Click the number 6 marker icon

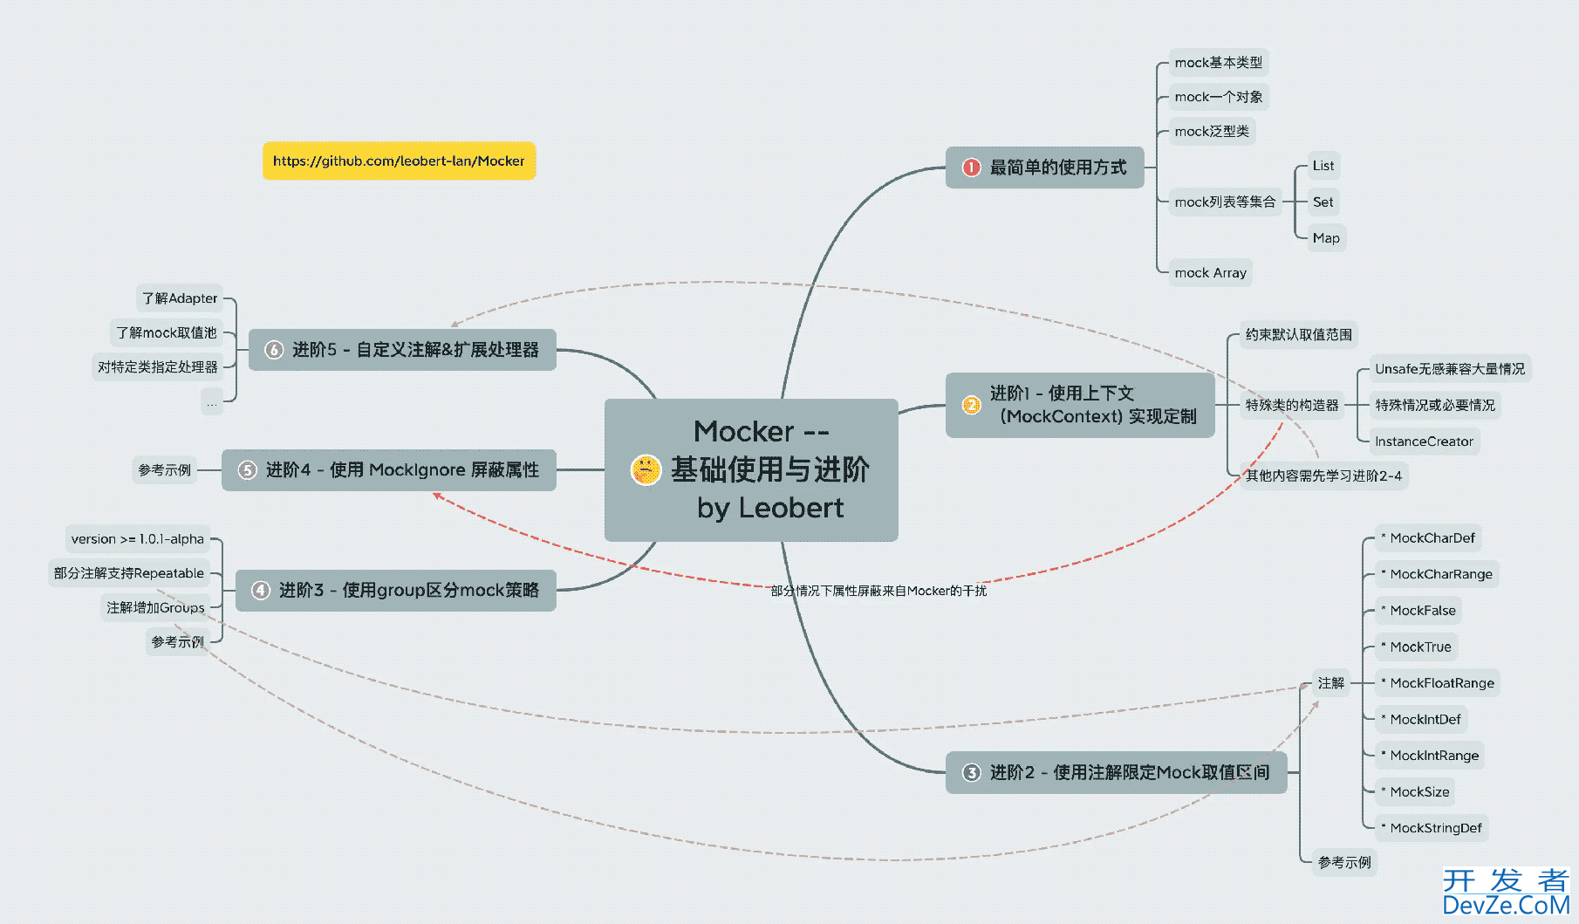pos(274,349)
